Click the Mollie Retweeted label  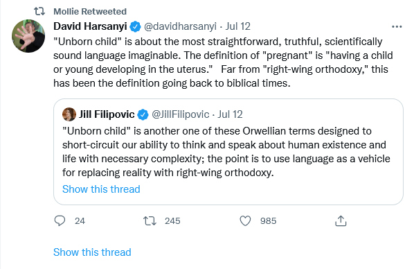pos(90,11)
